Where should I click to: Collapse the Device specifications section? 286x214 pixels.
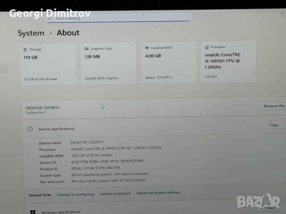(154, 128)
